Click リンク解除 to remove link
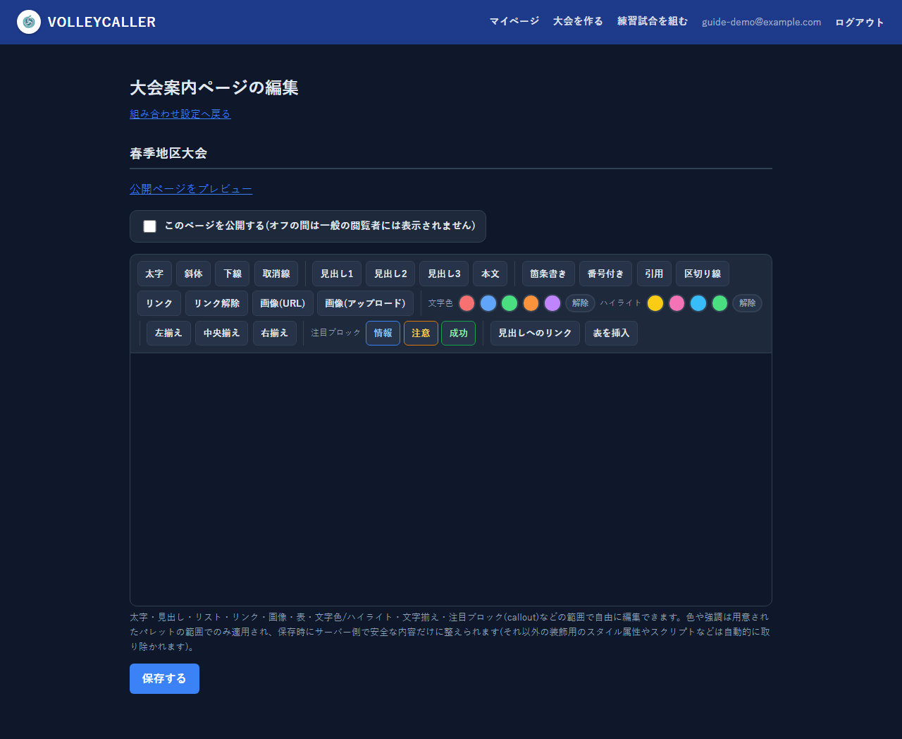 (217, 303)
